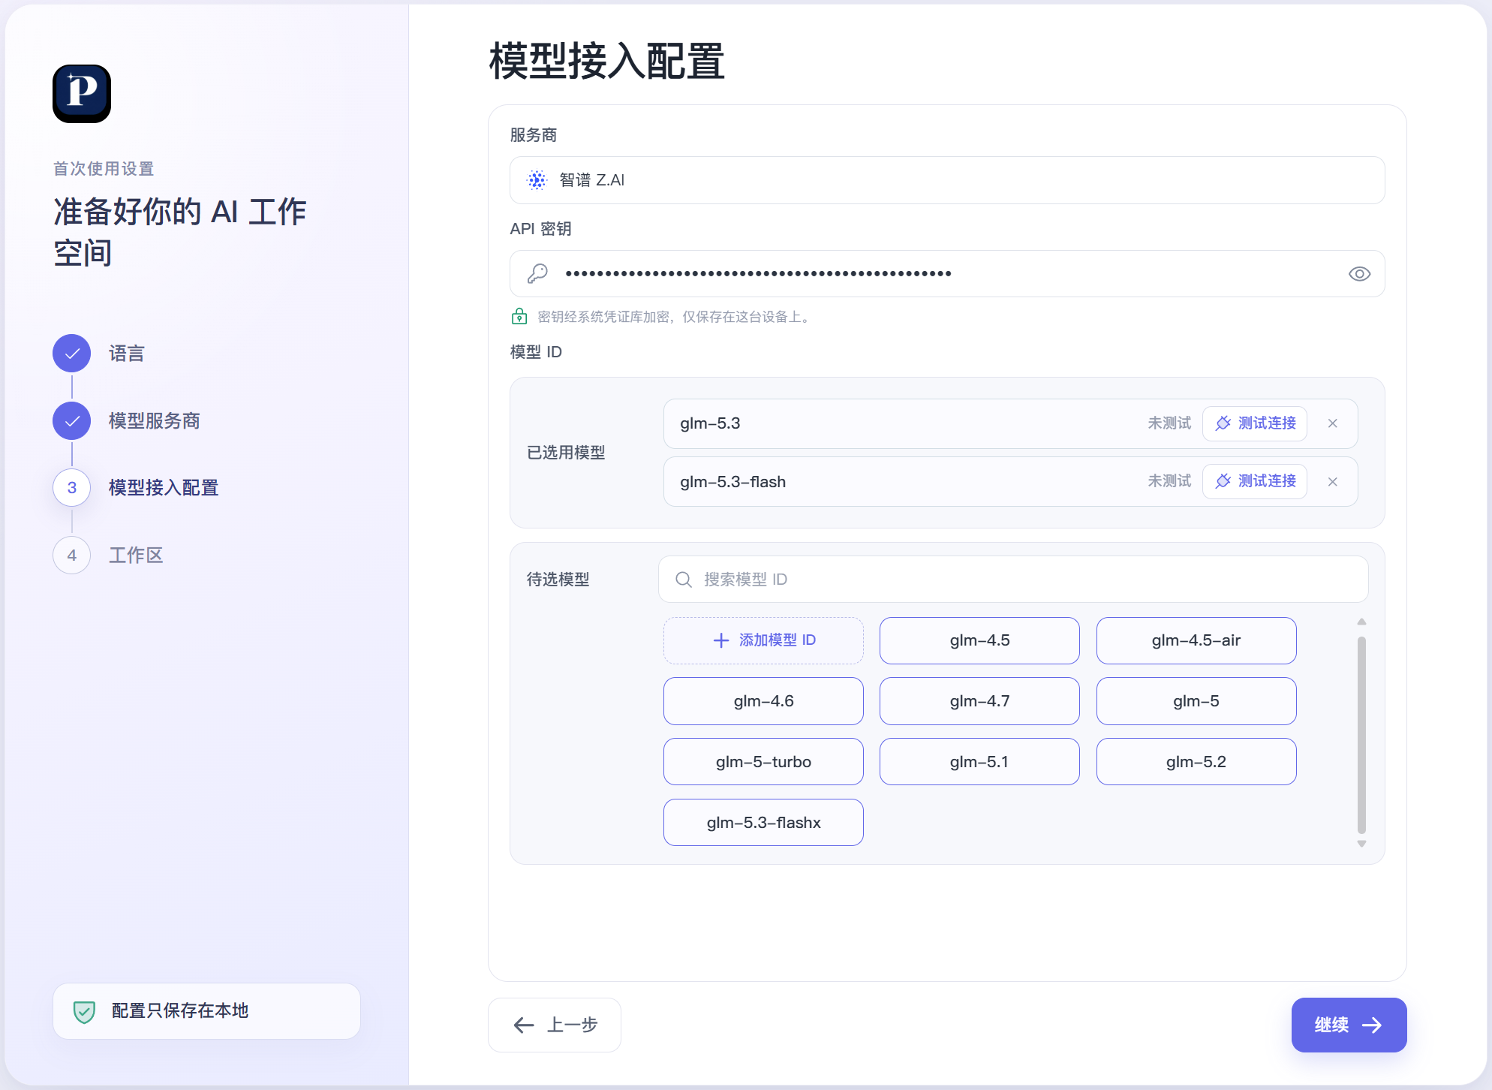Open the 服务商 provider field
The width and height of the screenshot is (1492, 1090).
(x=947, y=180)
